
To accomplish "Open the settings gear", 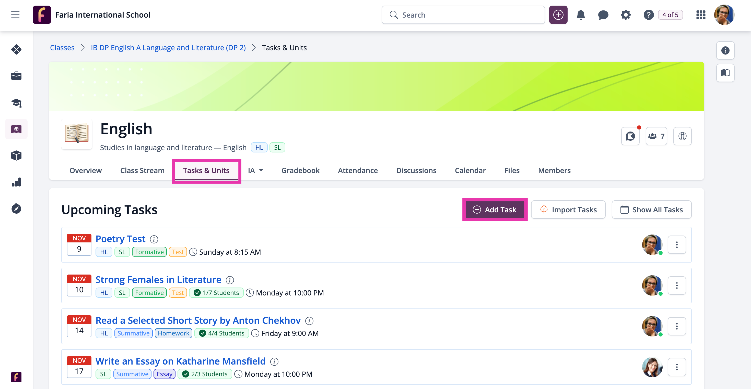I will tap(626, 15).
